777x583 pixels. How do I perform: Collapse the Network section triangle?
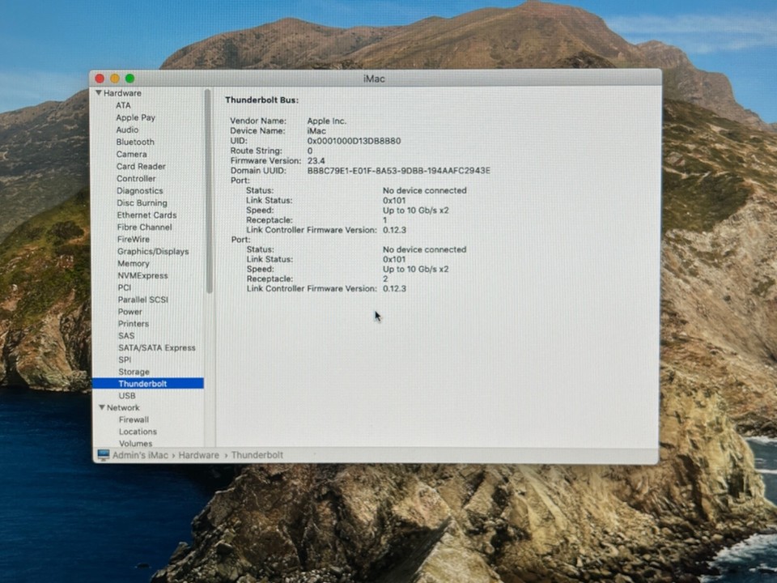point(102,407)
